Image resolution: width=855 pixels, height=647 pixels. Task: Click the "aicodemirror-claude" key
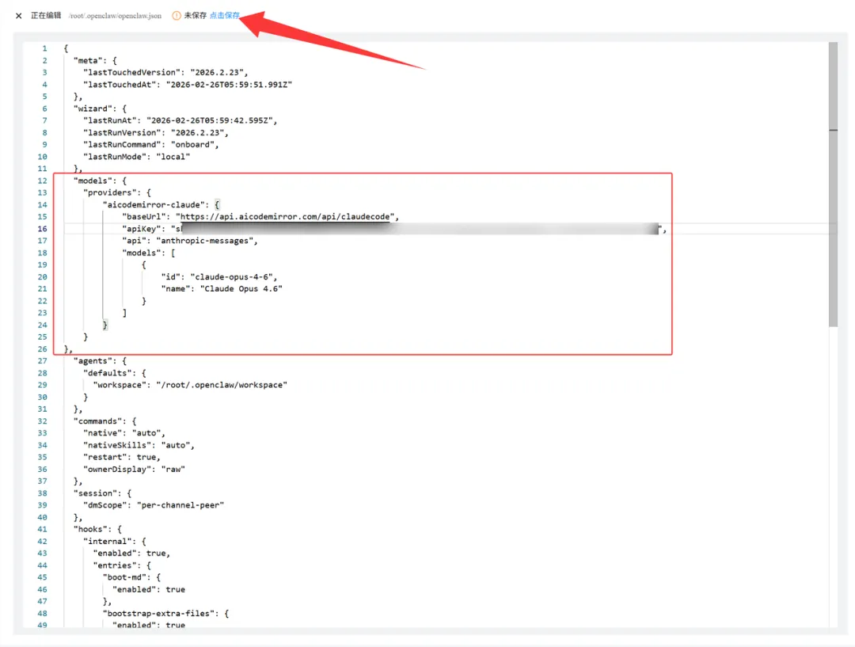pyautogui.click(x=154, y=204)
